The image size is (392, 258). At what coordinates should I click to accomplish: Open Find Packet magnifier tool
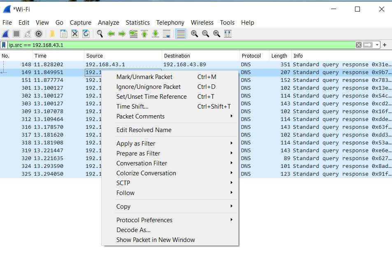point(100,34)
